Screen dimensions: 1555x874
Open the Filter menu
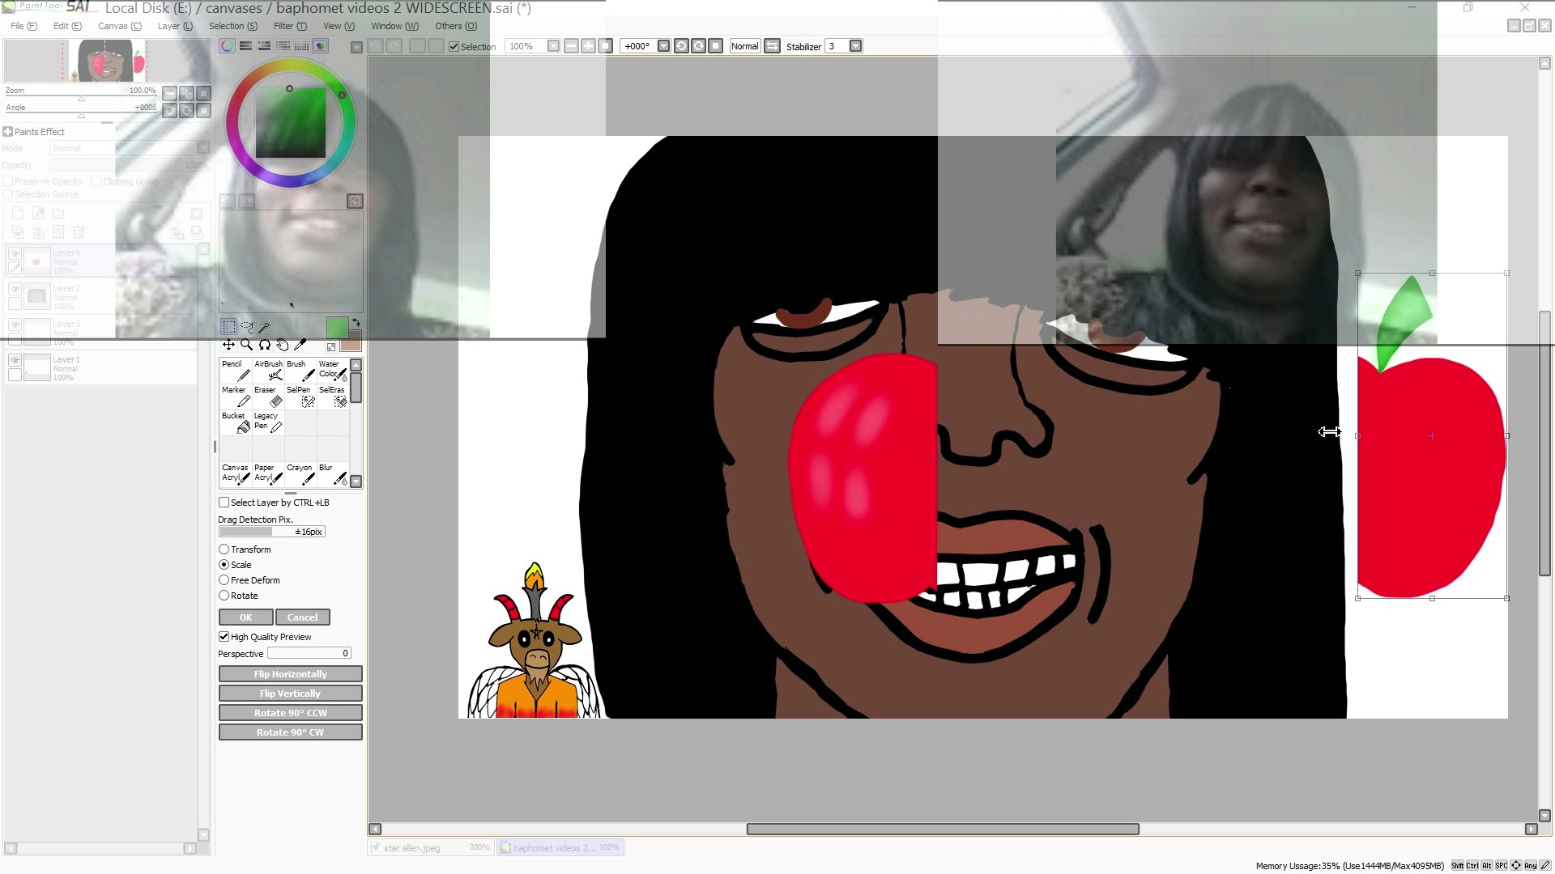[x=290, y=26]
